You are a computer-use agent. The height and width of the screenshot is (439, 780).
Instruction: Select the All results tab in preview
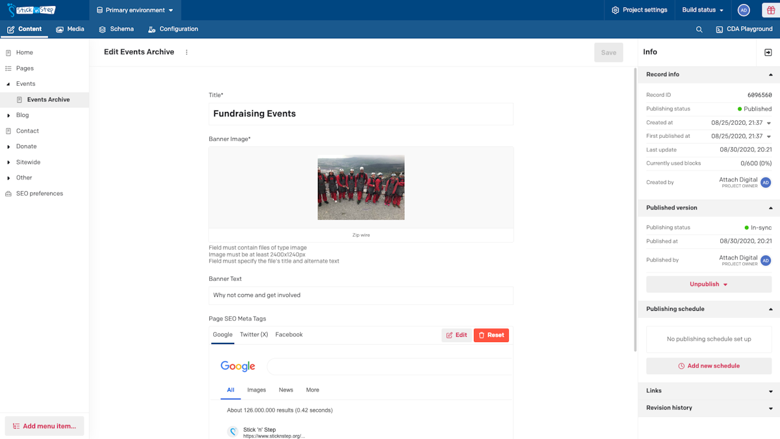coord(230,390)
